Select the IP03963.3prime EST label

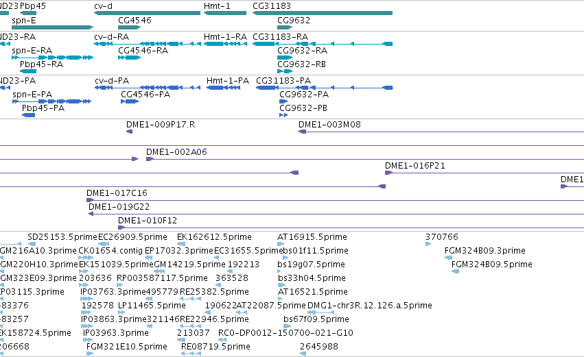(x=115, y=334)
